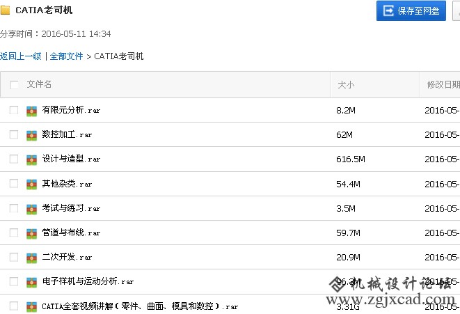Click the 62M size value

[344, 134]
